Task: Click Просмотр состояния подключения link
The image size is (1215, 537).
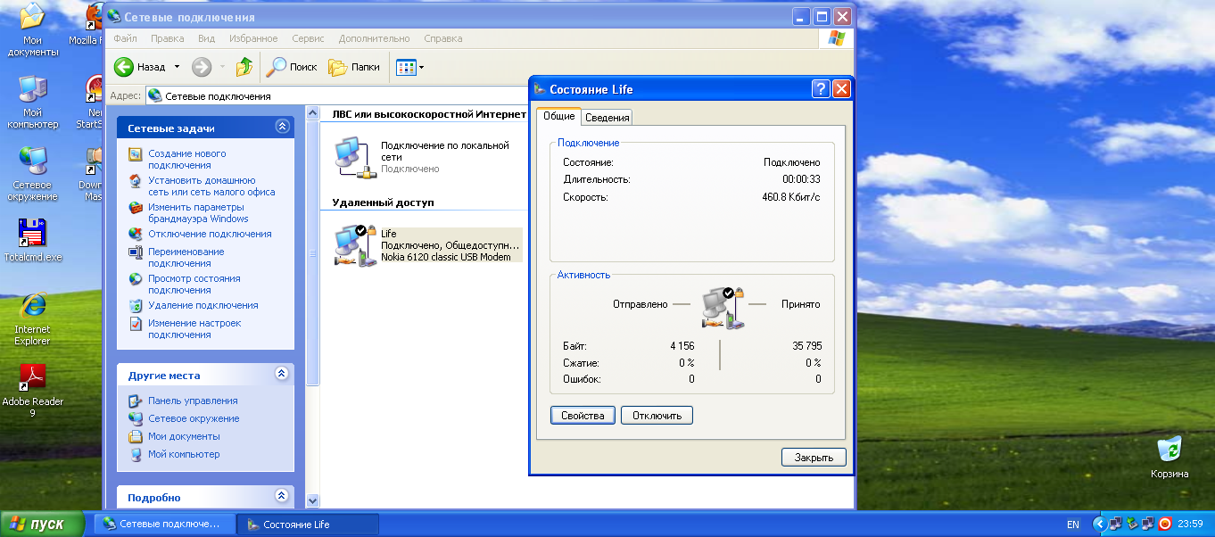Action: pyautogui.click(x=194, y=285)
